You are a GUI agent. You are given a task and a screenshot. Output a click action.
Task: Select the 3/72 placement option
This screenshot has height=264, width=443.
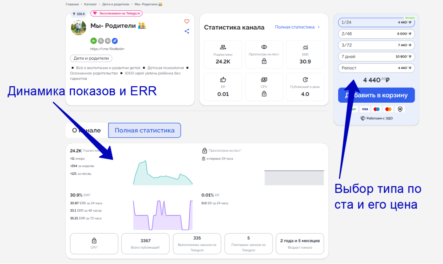(x=376, y=45)
